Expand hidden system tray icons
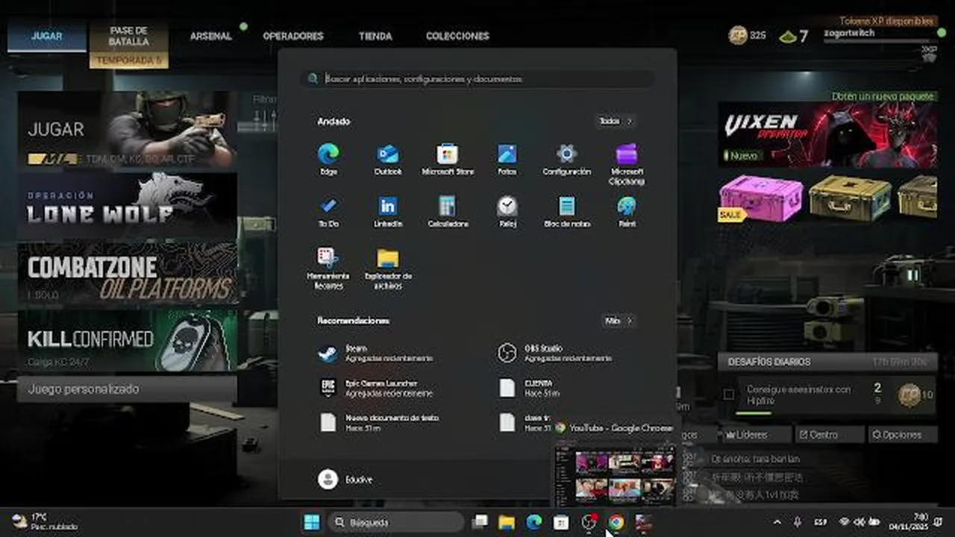 (777, 522)
